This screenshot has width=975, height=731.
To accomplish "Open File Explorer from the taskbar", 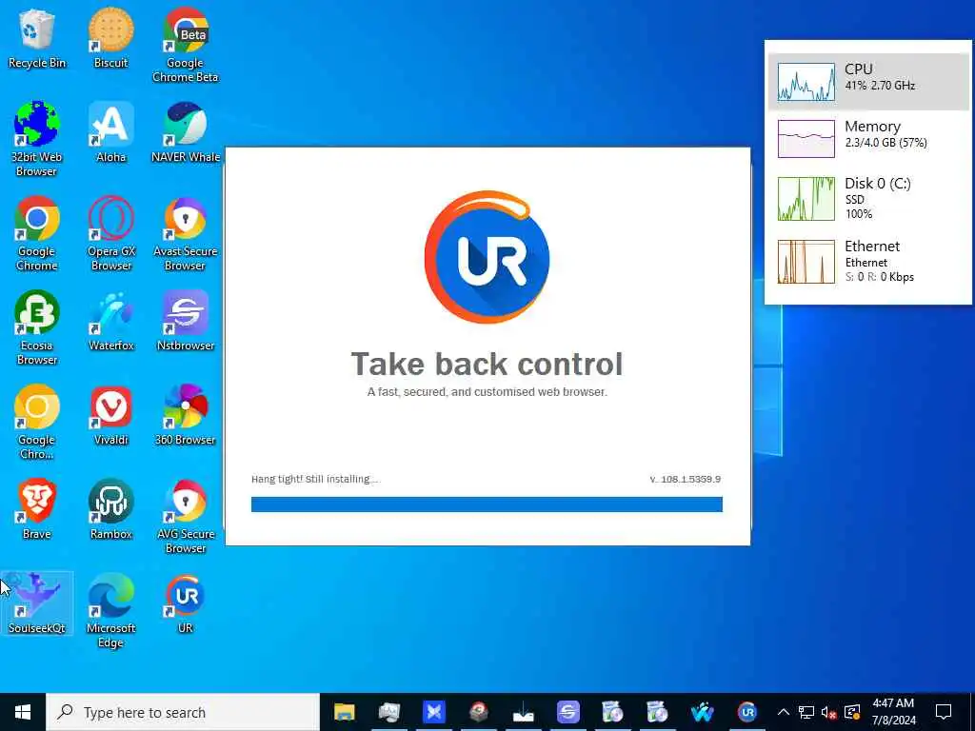I will (344, 712).
